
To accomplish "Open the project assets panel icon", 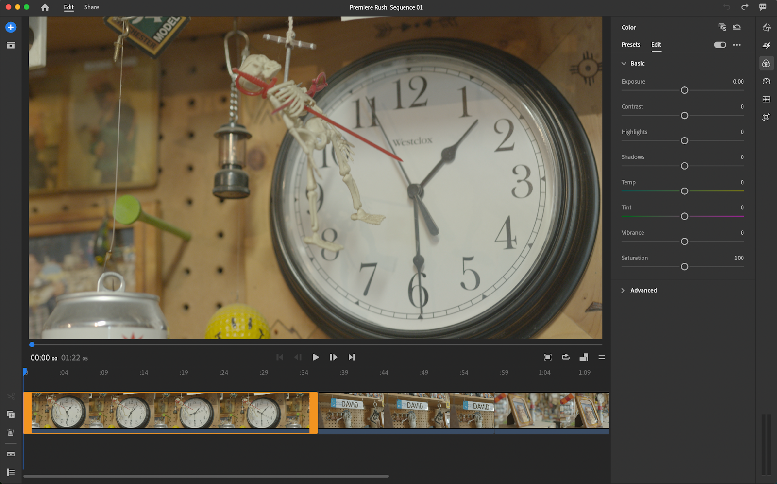I will (11, 45).
